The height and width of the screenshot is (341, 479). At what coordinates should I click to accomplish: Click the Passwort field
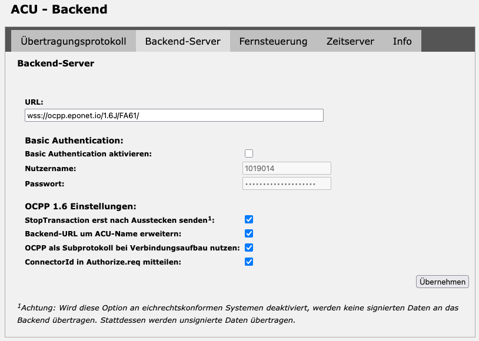tap(287, 183)
